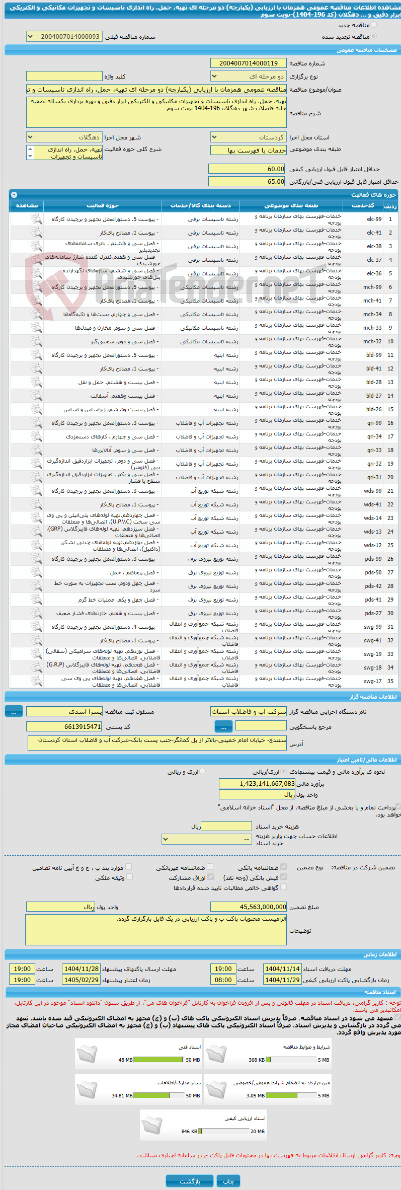
Task: Open the اسناد فنی folder icon
Action: [87, 1054]
